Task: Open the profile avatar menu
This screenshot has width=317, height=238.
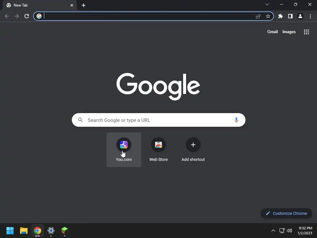Action: point(300,16)
